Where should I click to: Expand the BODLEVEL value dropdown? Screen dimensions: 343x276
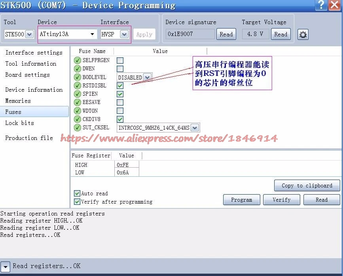pos(147,78)
